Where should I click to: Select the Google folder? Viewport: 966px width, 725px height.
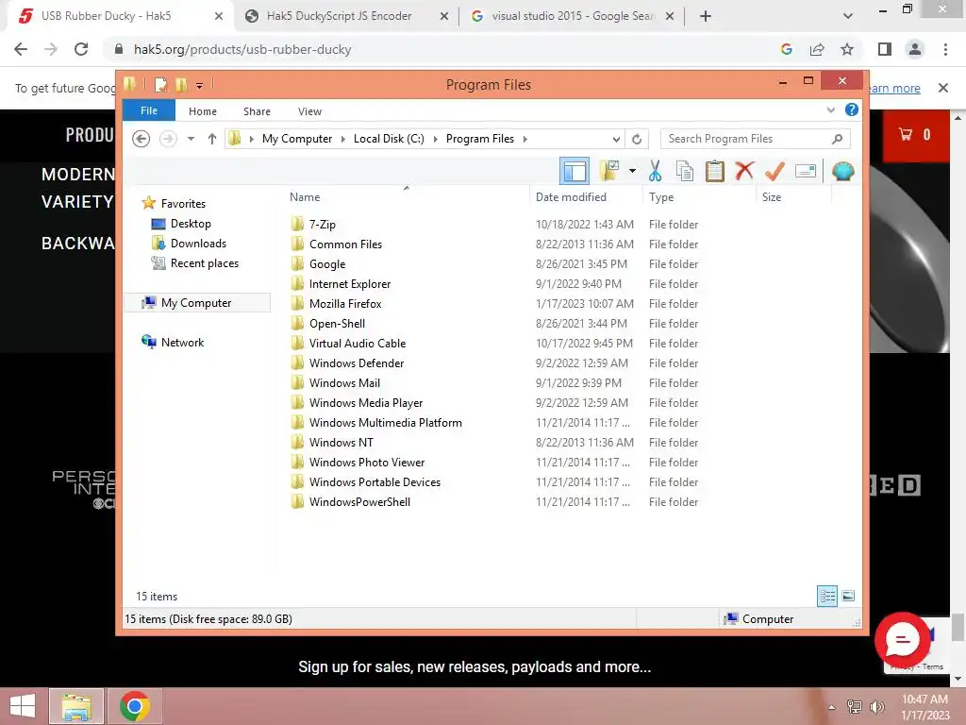(327, 264)
